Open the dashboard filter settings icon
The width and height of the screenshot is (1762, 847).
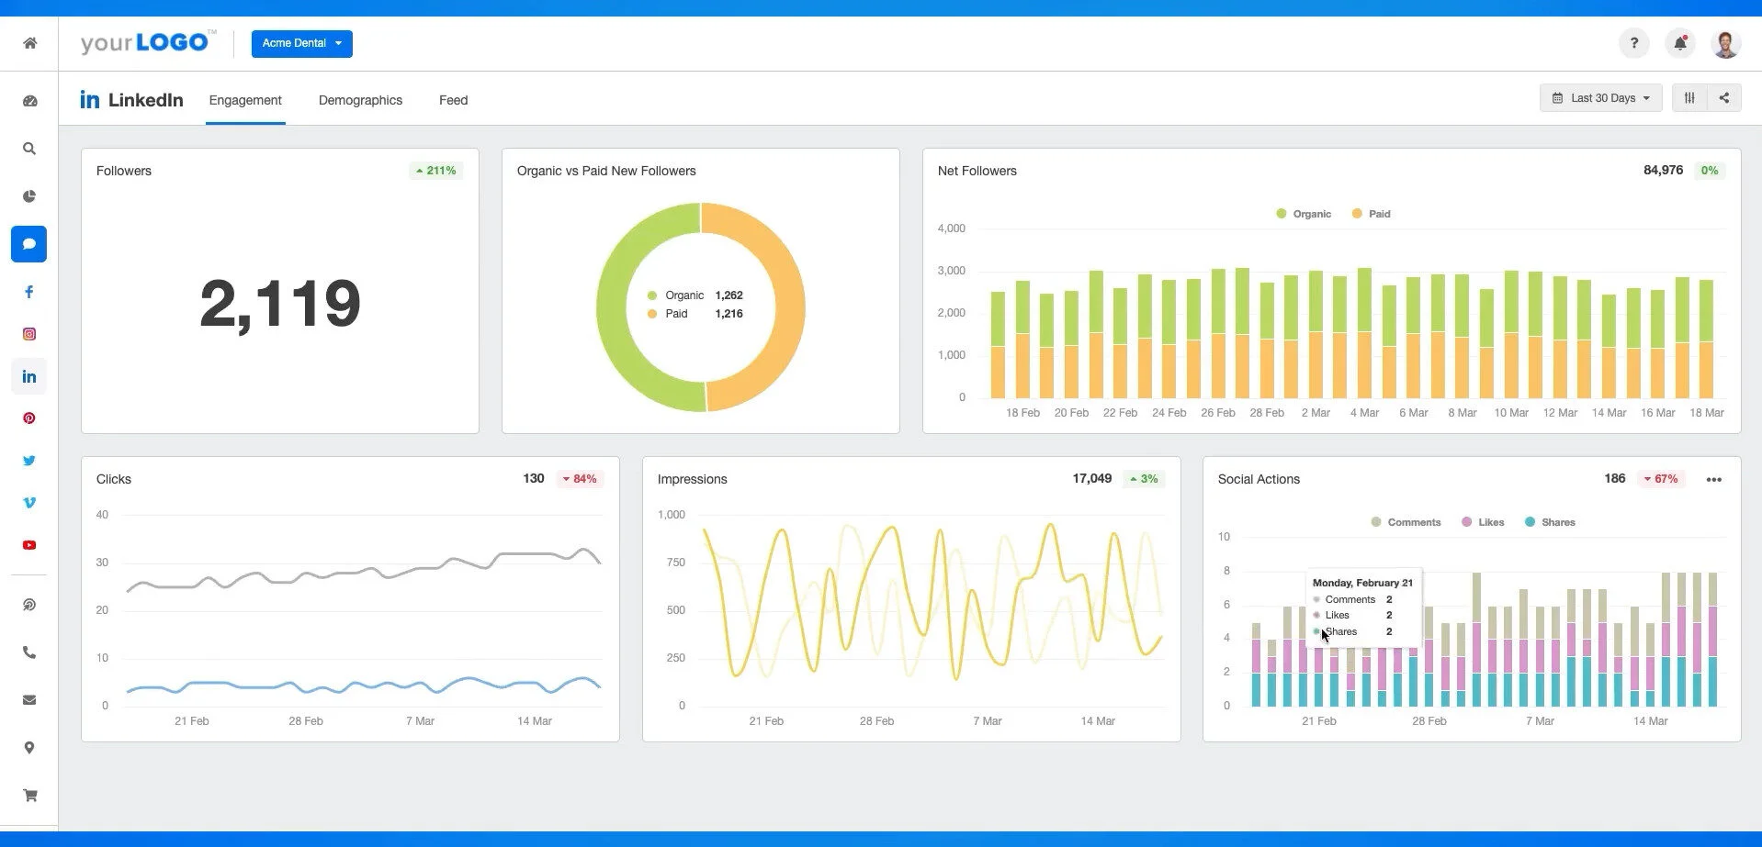pyautogui.click(x=1689, y=97)
